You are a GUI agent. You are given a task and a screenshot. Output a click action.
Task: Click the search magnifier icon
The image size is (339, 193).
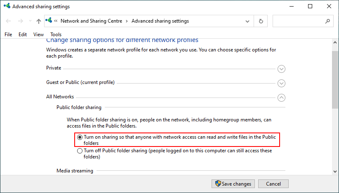[327, 21]
